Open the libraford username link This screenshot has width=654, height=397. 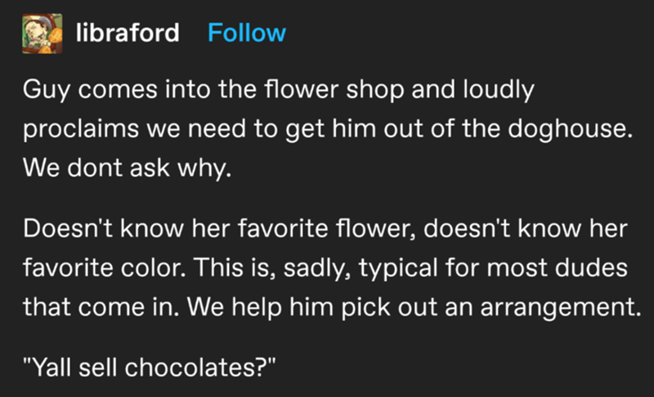pos(127,33)
